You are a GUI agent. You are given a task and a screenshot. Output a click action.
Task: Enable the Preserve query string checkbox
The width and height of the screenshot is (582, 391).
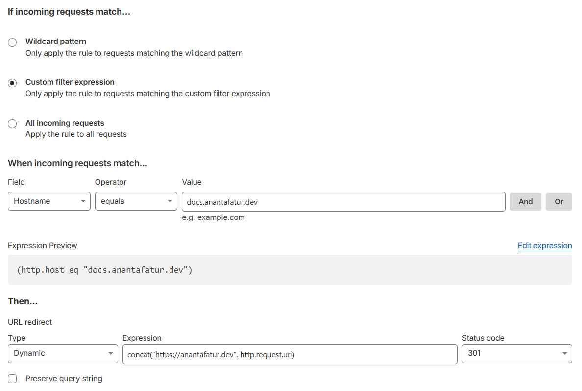pos(13,379)
